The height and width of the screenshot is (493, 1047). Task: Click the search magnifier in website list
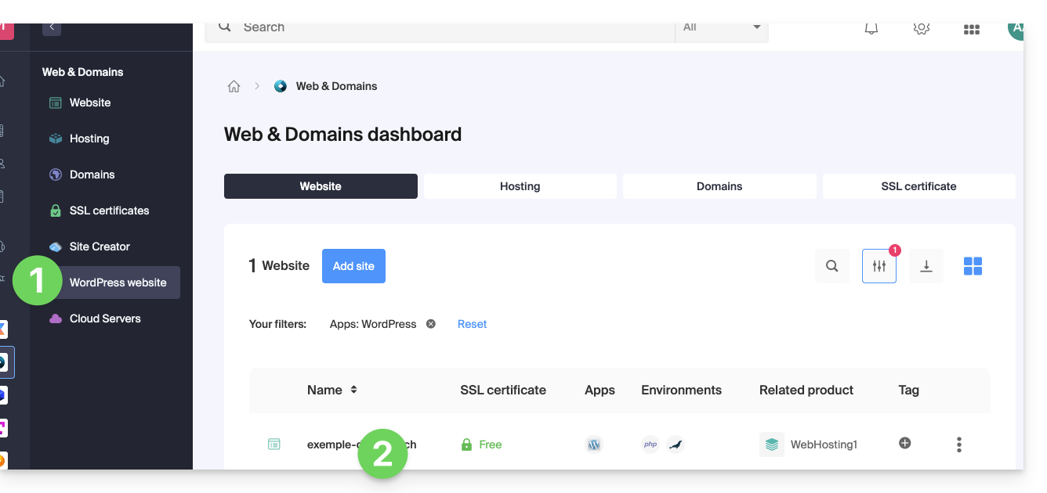tap(831, 266)
